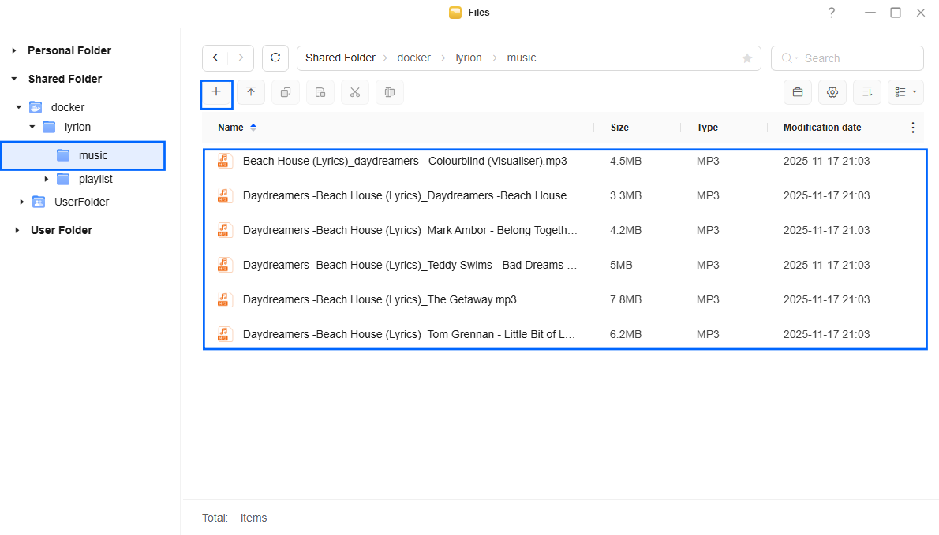Click the sort order toolbar icon
The width and height of the screenshot is (939, 535).
(x=866, y=92)
